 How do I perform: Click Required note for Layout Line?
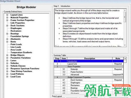[118, 64]
